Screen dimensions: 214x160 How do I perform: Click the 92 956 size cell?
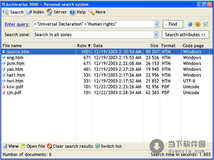coord(152,87)
